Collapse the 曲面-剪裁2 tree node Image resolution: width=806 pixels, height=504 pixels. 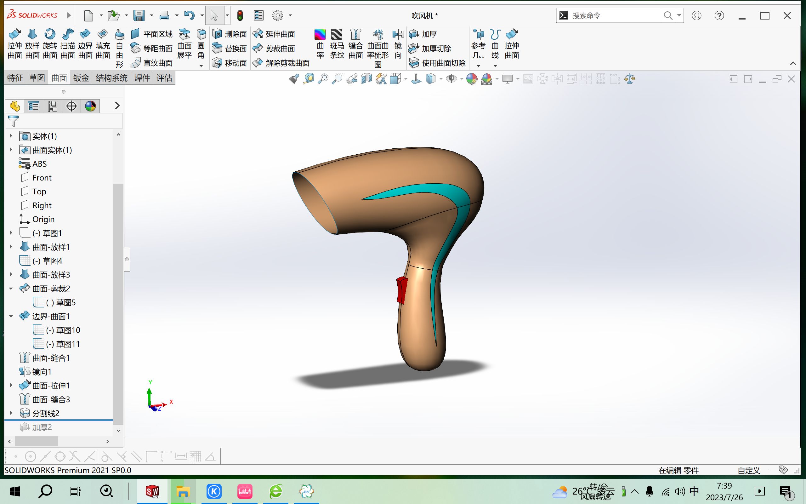click(x=11, y=289)
